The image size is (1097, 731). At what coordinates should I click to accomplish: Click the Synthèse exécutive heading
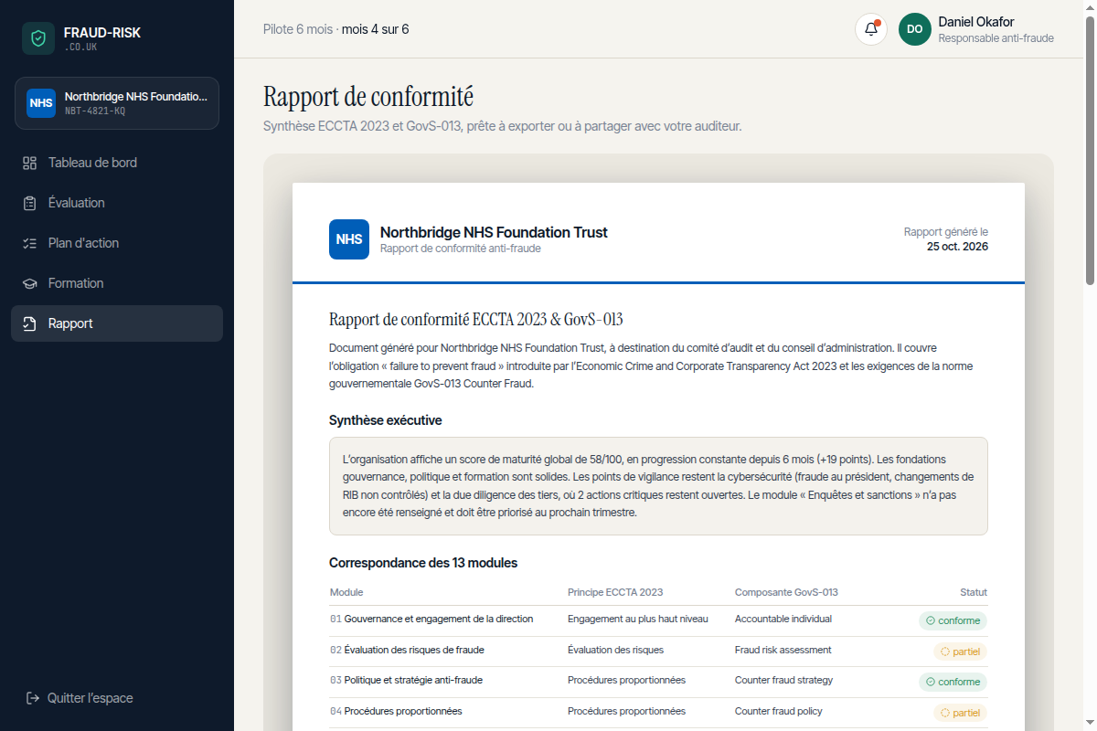tap(386, 420)
